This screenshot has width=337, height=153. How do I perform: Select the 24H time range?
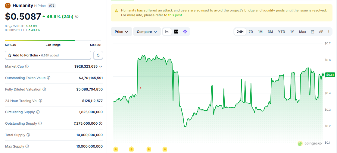[240, 32]
